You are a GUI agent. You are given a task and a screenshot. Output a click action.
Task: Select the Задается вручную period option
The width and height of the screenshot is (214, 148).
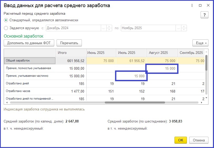[x=6, y=28]
